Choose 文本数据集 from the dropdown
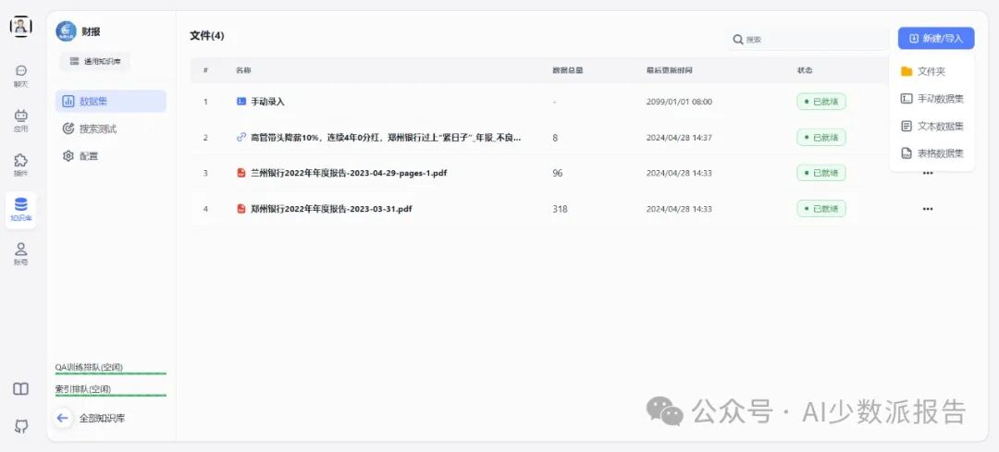Viewport: 999px width, 452px height. [931, 126]
